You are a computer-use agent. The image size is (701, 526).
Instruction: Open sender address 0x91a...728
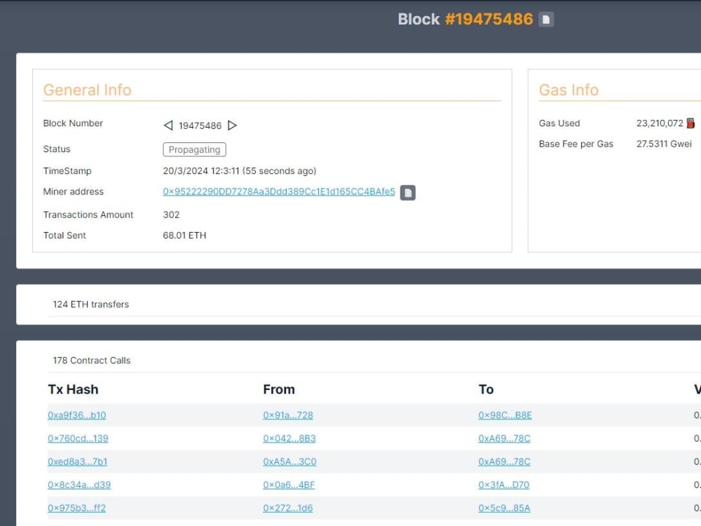coord(288,415)
